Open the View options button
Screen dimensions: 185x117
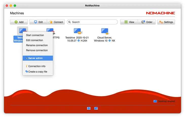coord(129,22)
